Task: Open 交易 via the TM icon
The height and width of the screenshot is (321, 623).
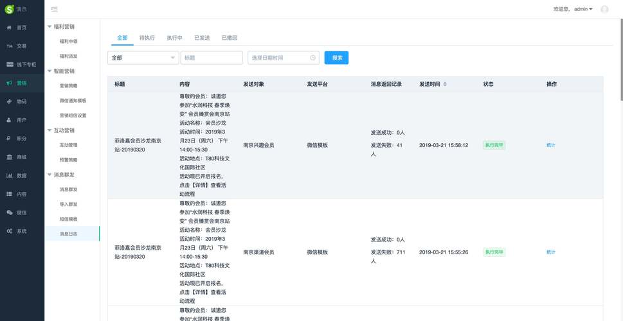Action: (x=9, y=46)
